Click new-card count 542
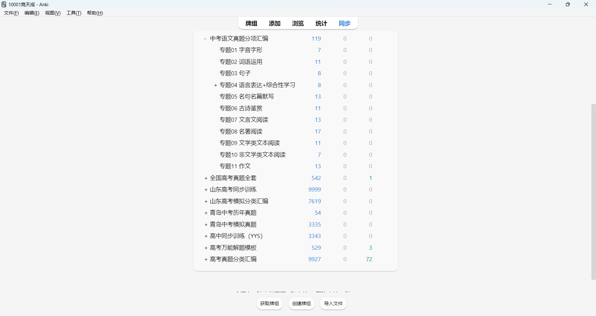Viewport: 596px width, 316px height. coord(316,178)
